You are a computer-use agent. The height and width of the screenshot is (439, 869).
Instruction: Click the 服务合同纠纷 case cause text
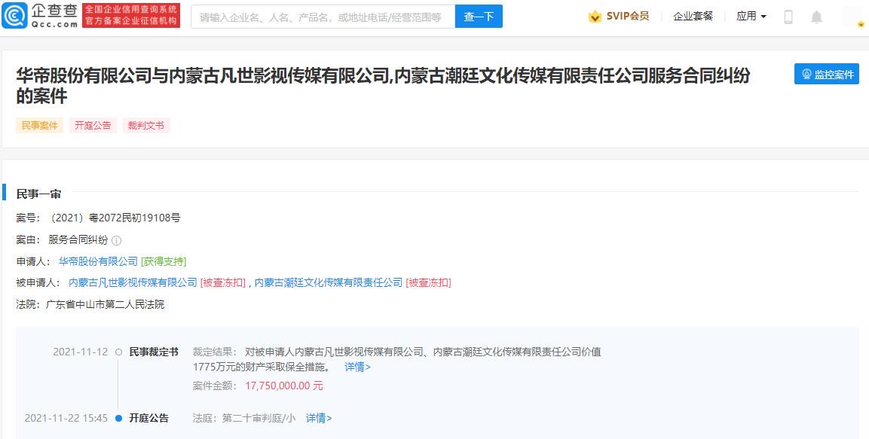click(78, 239)
